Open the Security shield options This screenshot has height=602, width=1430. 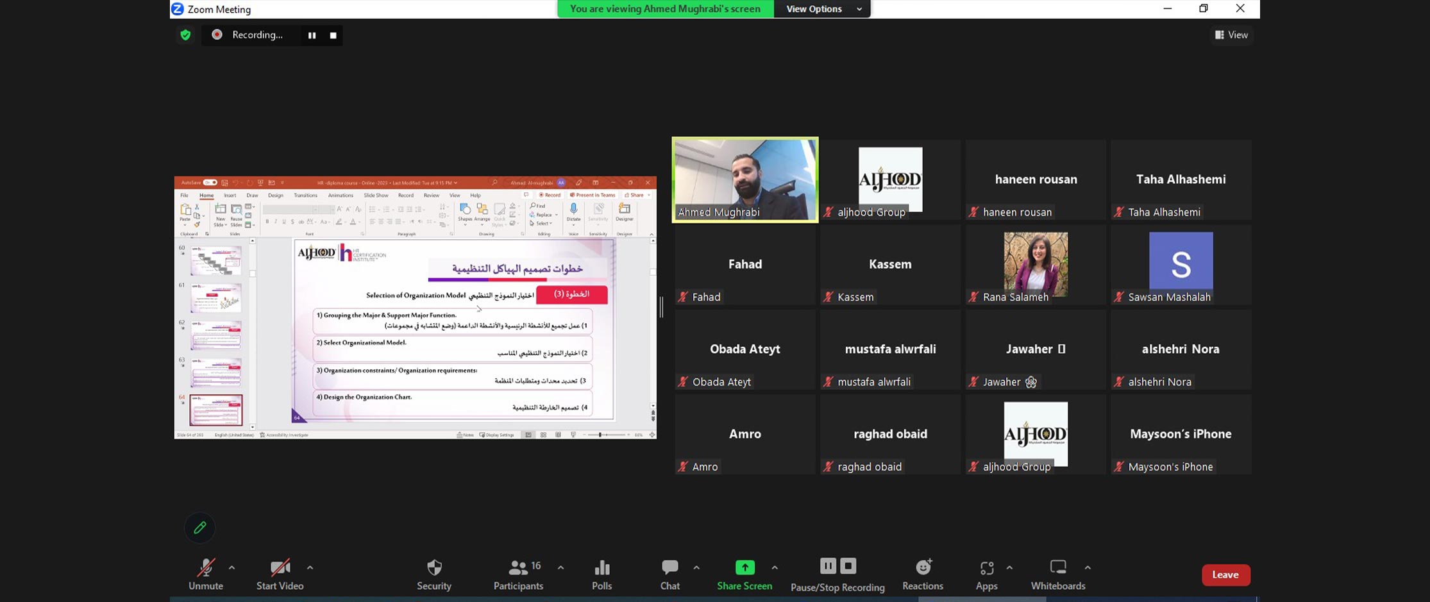pos(434,574)
